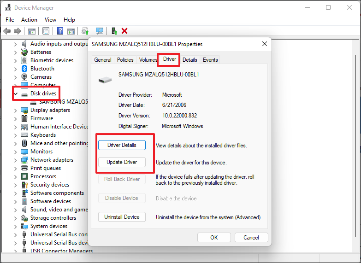This screenshot has height=263, width=361.
Task: Expand the Processors category chevron
Action: point(15,177)
